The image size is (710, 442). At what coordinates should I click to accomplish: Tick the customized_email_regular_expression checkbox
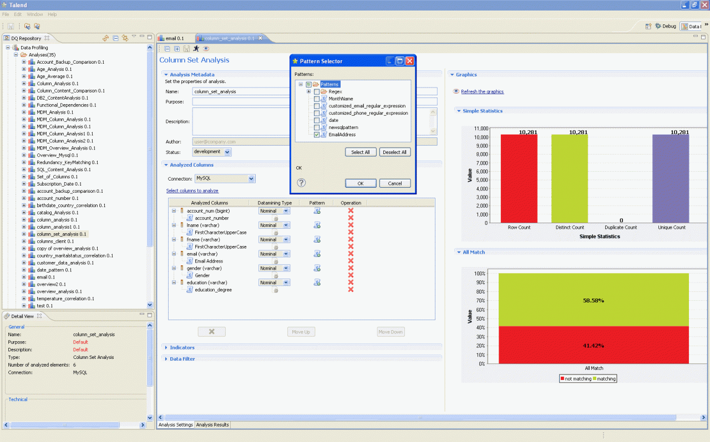pos(317,106)
